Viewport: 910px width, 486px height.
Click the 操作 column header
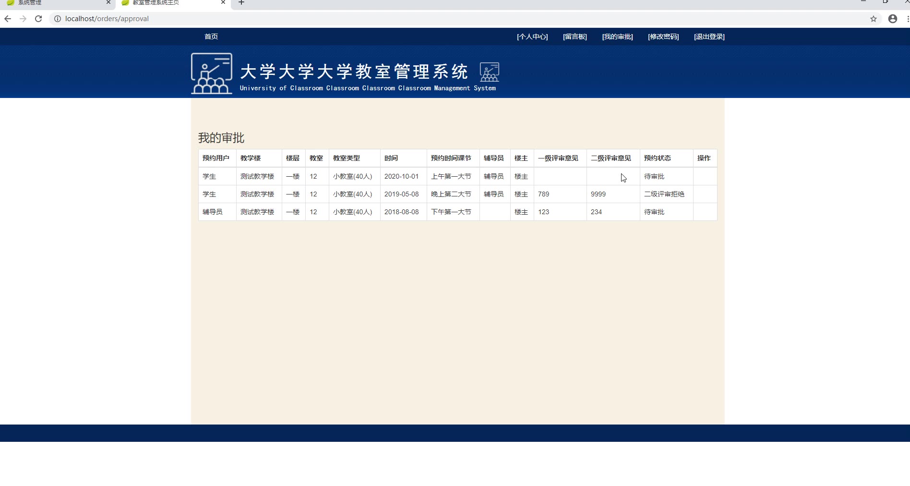[704, 158]
